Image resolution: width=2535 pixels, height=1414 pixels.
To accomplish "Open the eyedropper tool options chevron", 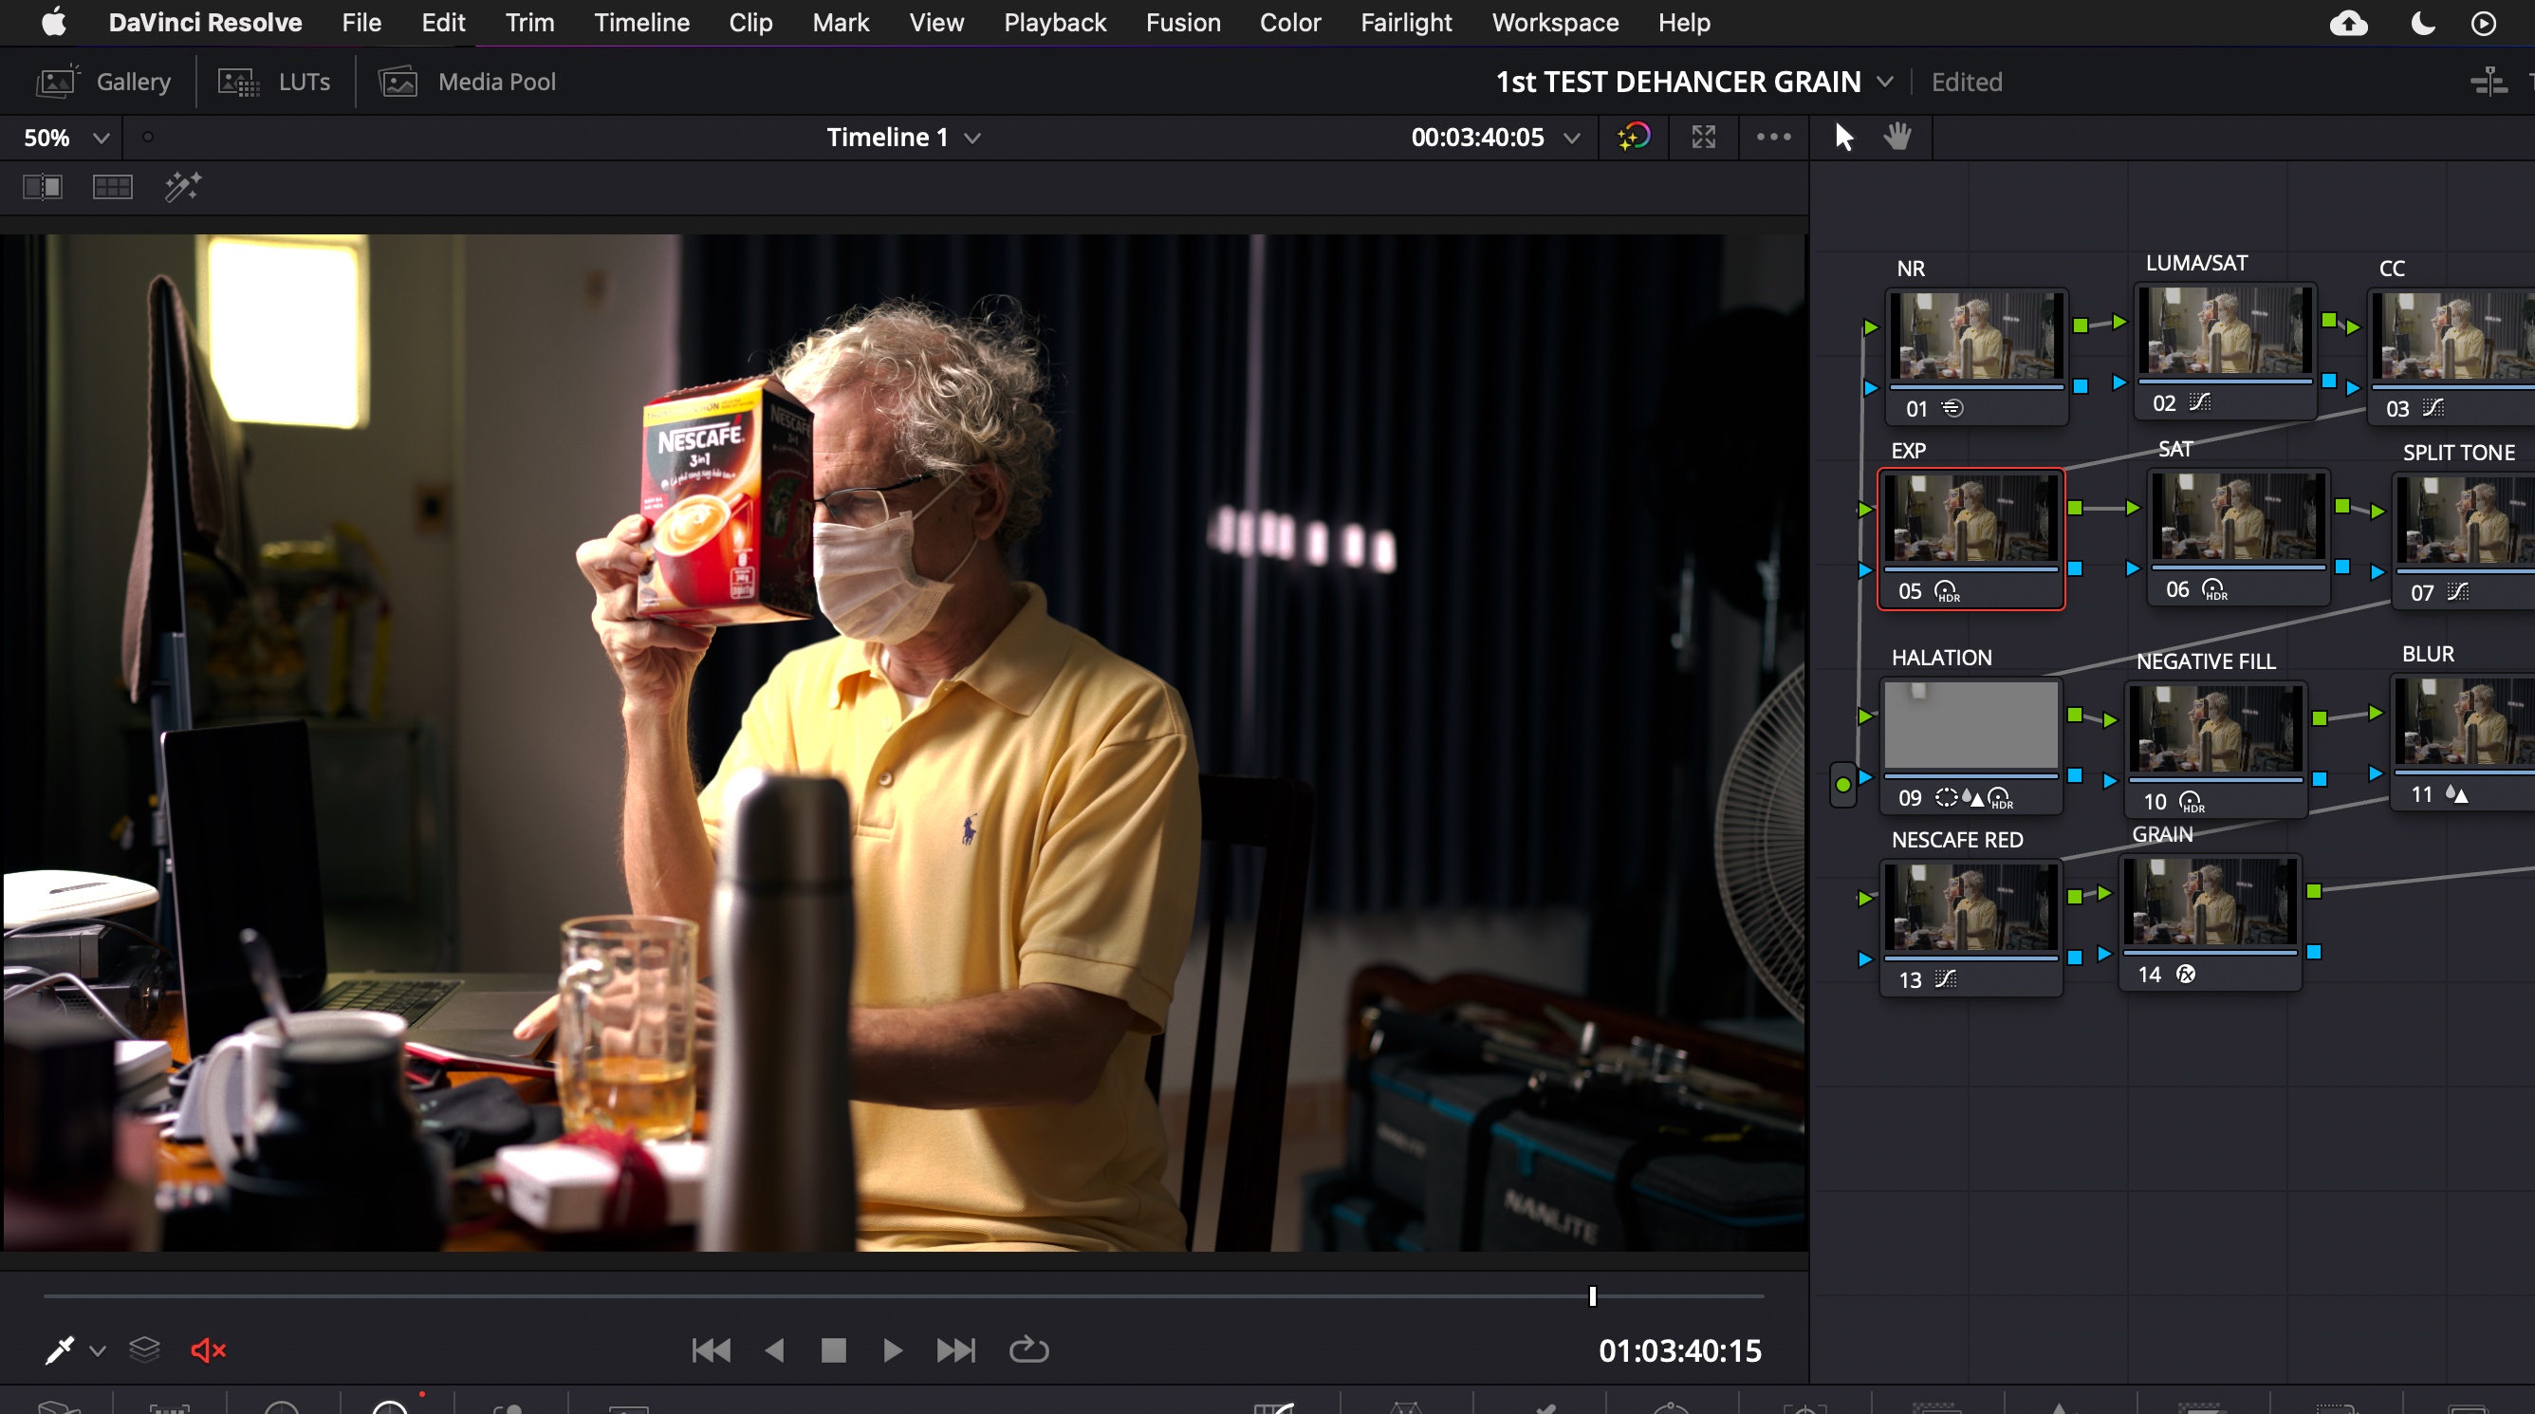I will point(98,1351).
